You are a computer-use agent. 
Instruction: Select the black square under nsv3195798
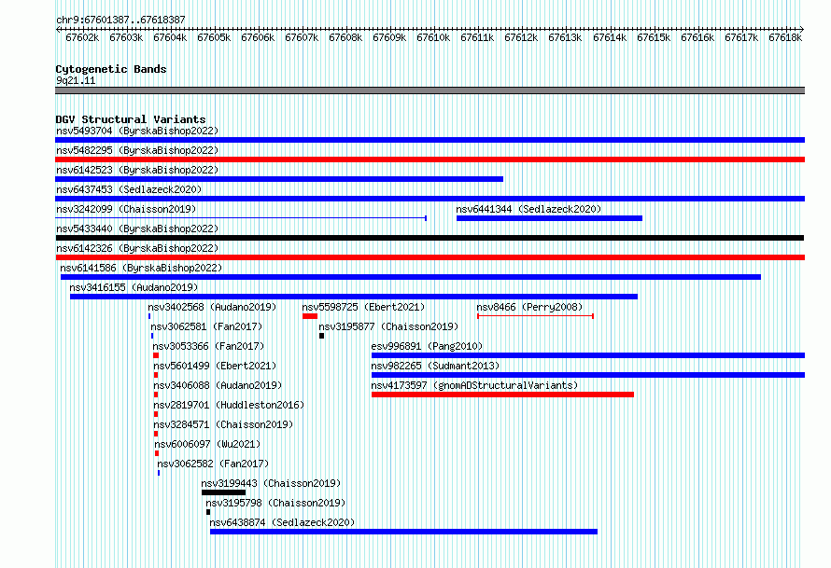(x=208, y=512)
